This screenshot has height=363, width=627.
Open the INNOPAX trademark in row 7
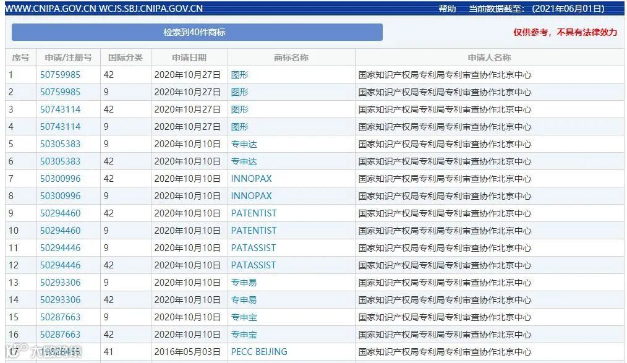coord(251,179)
